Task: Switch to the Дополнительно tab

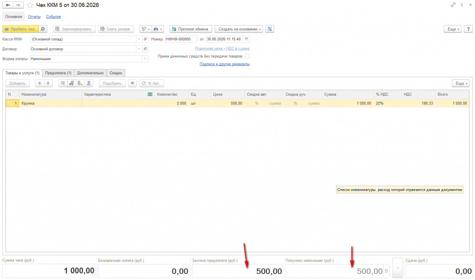Action: [x=90, y=73]
